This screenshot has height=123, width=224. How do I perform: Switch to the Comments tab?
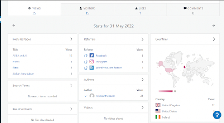193,9
